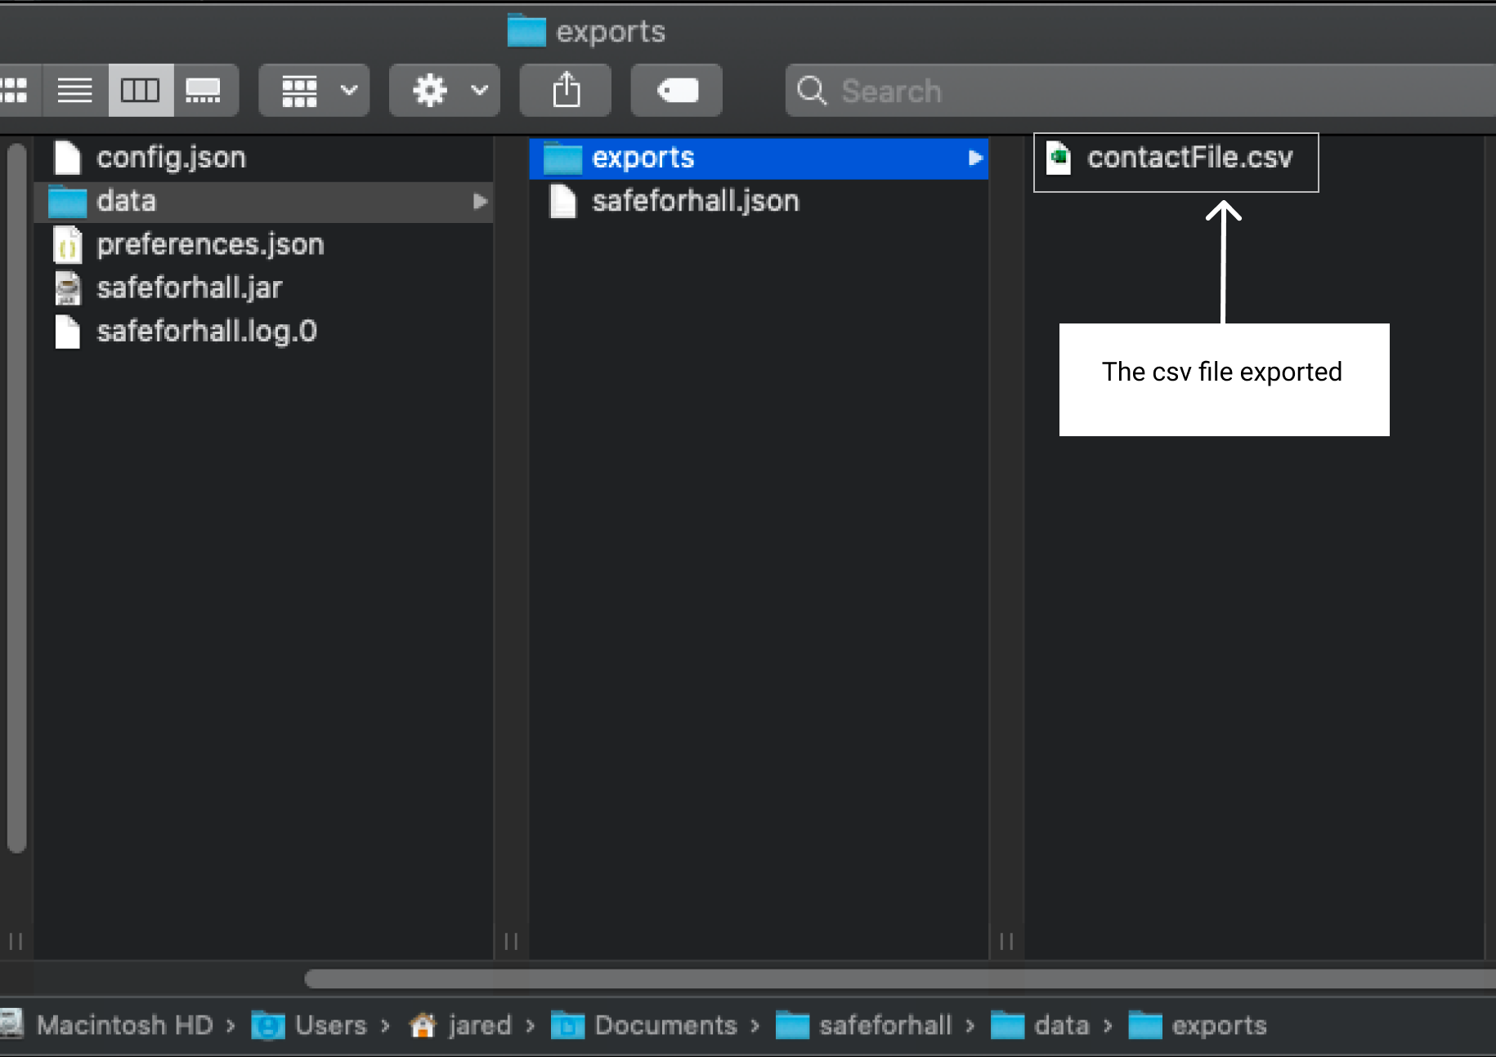This screenshot has width=1496, height=1057.
Task: Click the magnifying glass search icon
Action: (x=811, y=91)
